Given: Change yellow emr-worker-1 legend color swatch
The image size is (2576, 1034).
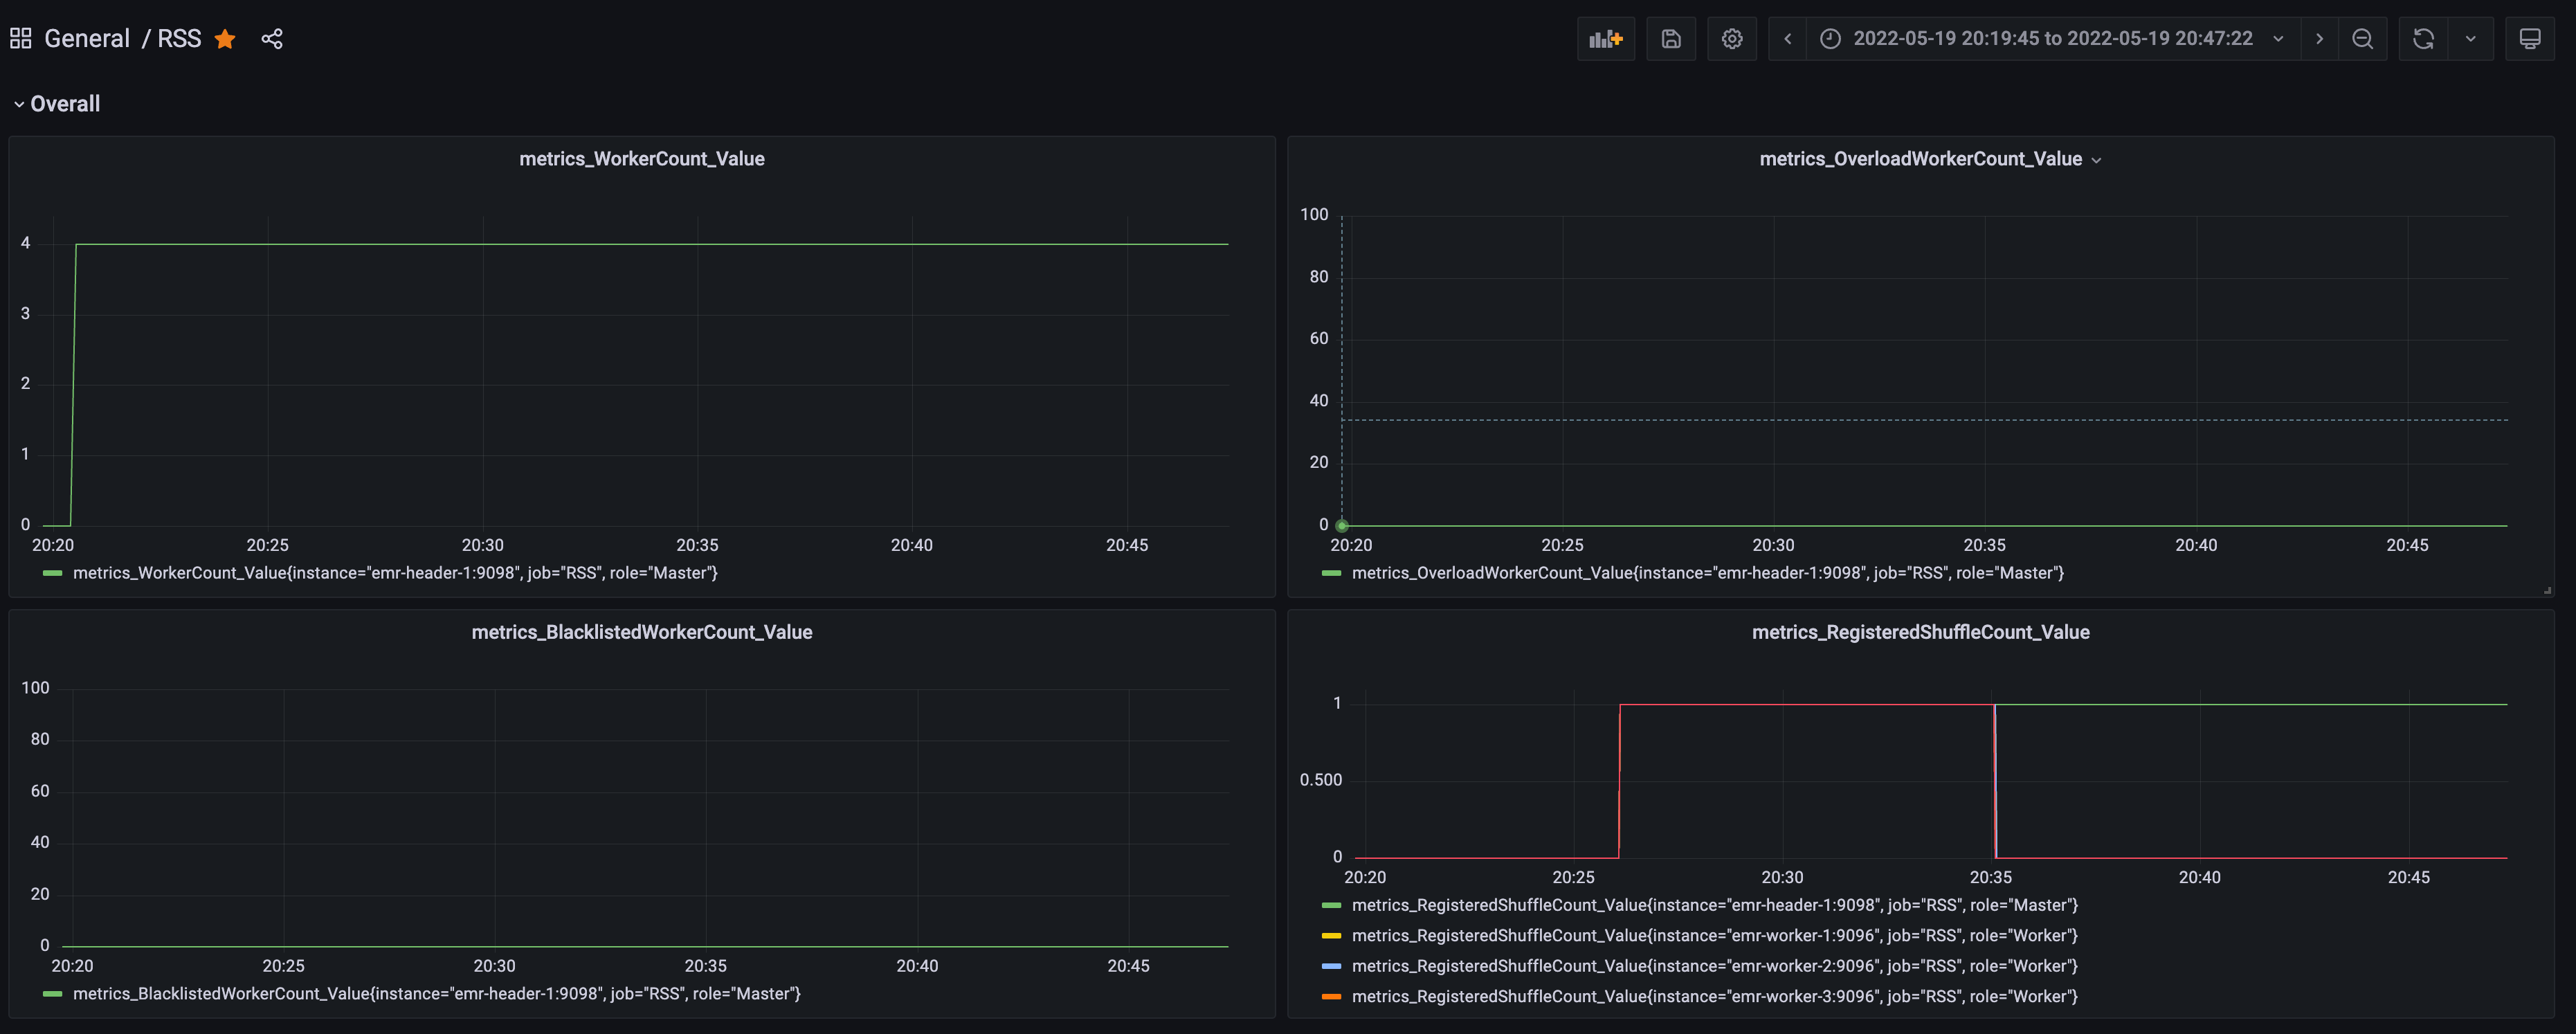Looking at the screenshot, I should 1331,936.
